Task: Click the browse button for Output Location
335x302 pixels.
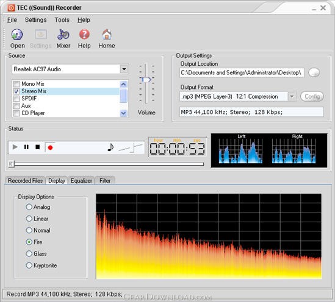Action: tap(314, 72)
